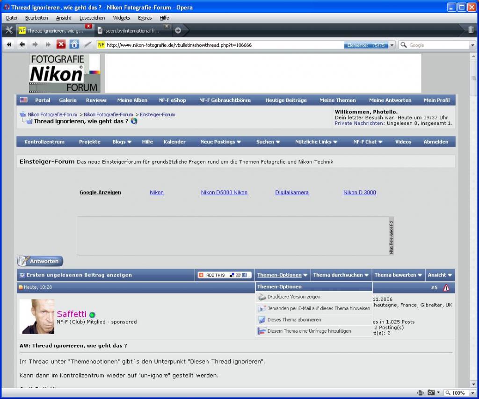Stop page loading with red X

(61, 44)
